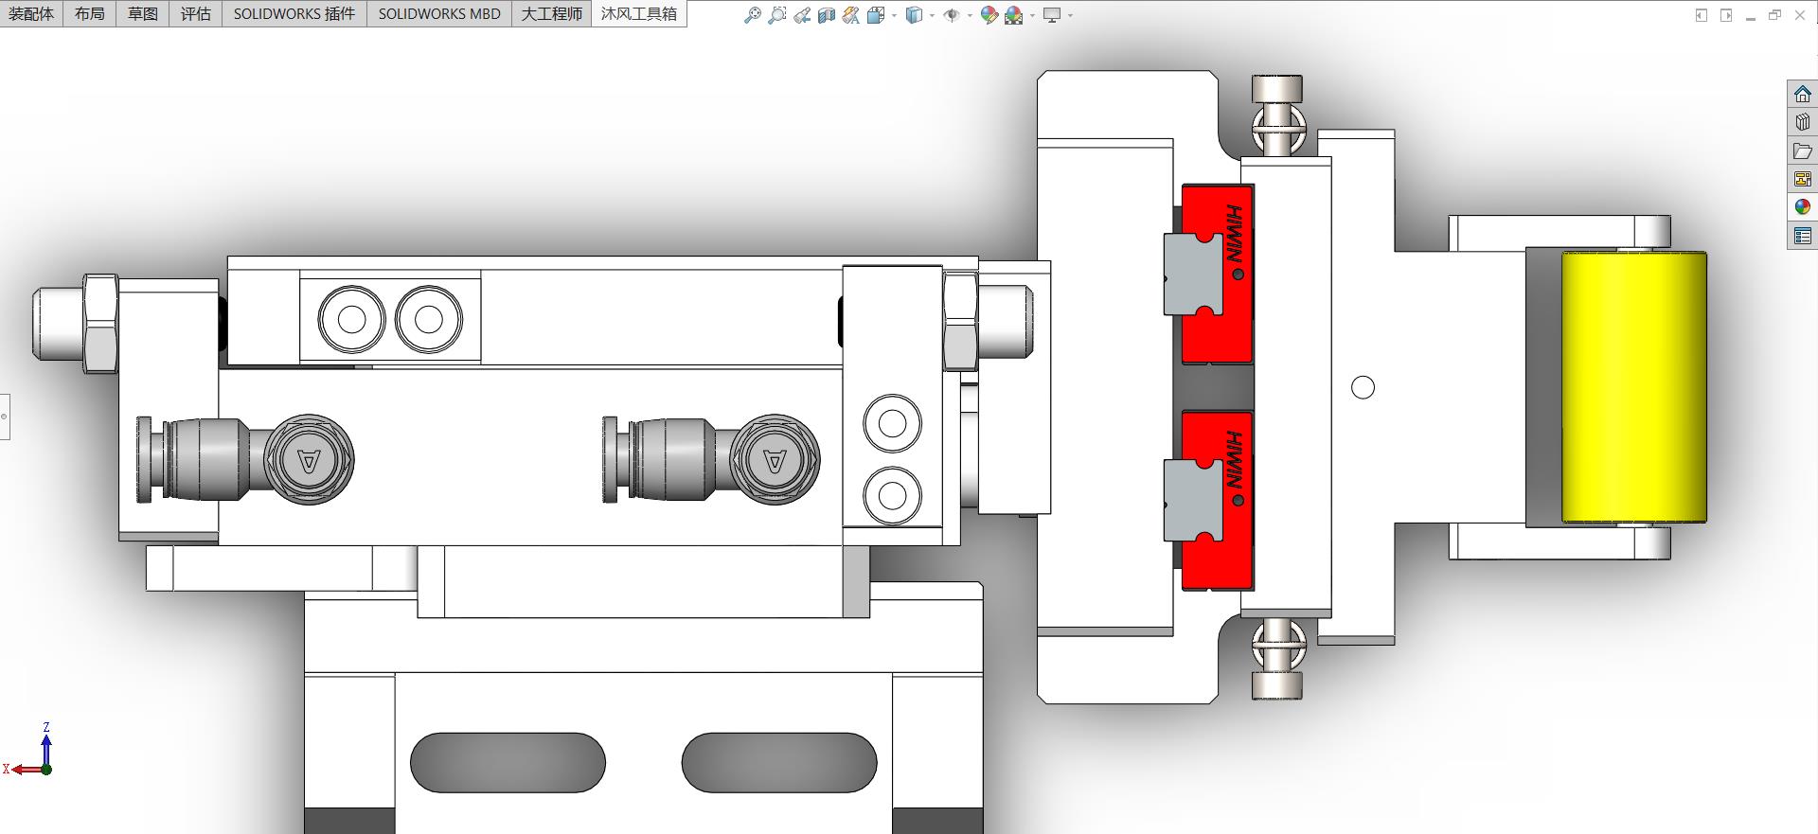Open the File Explorer task pane tab

(1802, 151)
